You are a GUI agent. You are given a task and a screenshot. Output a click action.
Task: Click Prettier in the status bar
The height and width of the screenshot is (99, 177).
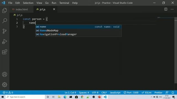tap(158, 92)
